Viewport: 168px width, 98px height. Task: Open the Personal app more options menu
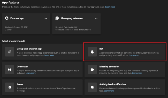pyautogui.click(x=46, y=18)
